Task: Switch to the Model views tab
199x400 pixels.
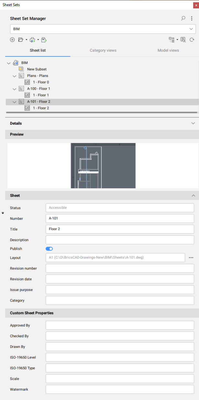Action: [168, 50]
